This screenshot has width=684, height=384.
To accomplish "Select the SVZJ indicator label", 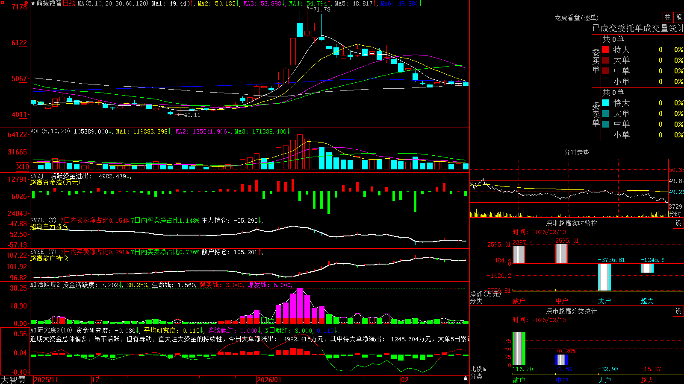I will (37, 176).
